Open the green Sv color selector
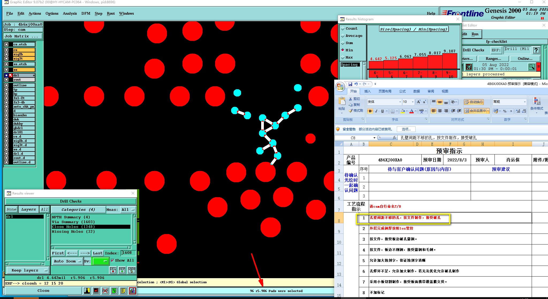Screen dimensions: 548x299 point(100,261)
